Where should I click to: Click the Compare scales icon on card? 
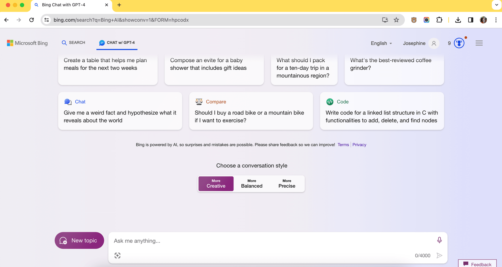pos(199,102)
